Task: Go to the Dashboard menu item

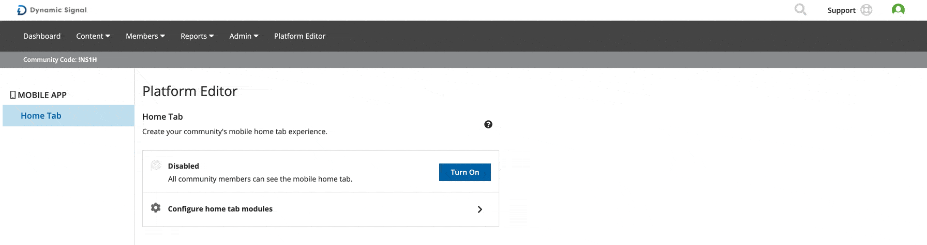Action: coord(42,36)
